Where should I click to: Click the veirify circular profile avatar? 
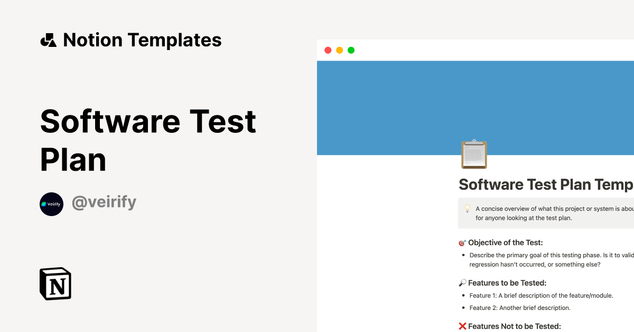(x=51, y=204)
